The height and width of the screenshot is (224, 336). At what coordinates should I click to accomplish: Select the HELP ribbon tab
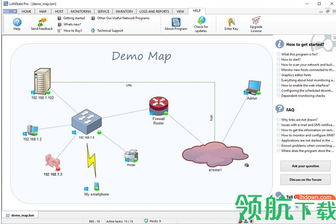coord(197,11)
